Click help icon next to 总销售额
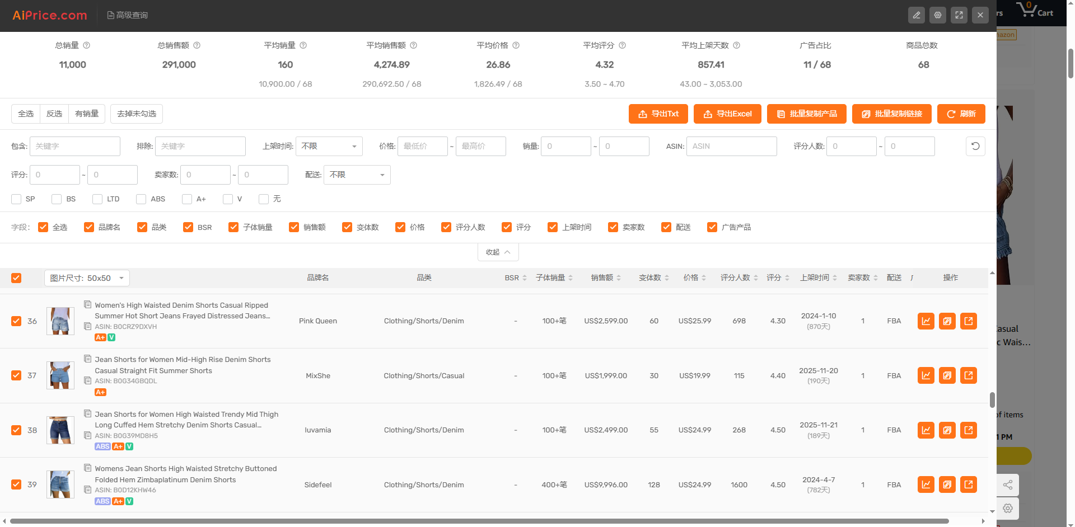 coord(197,45)
